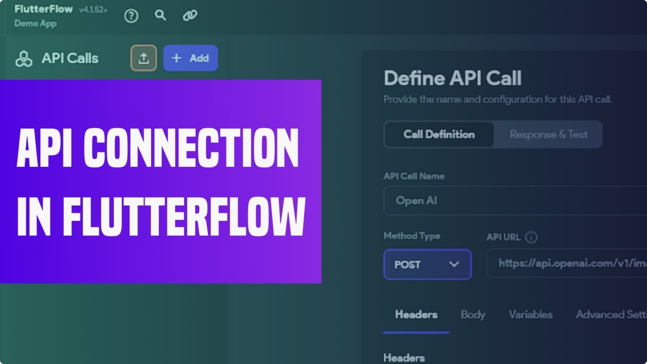
Task: Open the Advanced Settings tab
Action: coord(611,314)
